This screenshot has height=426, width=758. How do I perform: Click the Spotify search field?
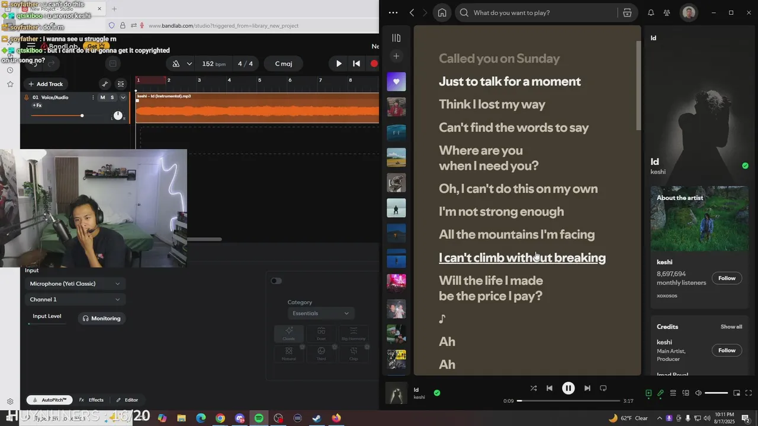click(538, 12)
